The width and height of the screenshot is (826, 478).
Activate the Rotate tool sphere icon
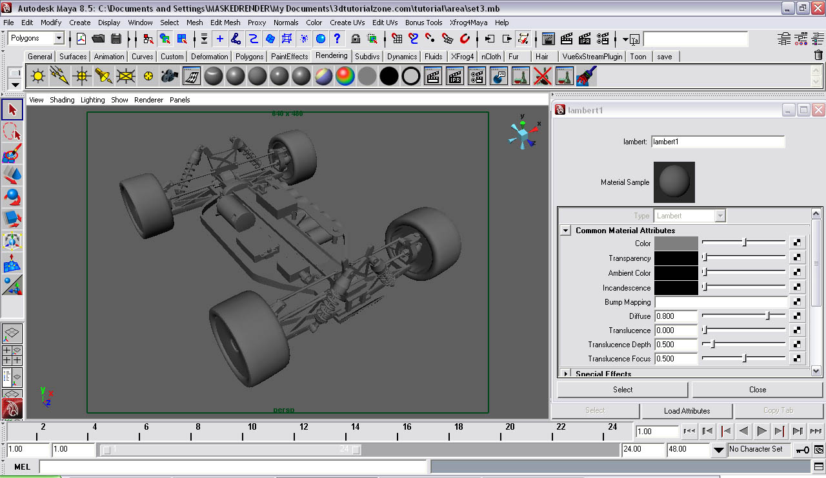click(12, 196)
